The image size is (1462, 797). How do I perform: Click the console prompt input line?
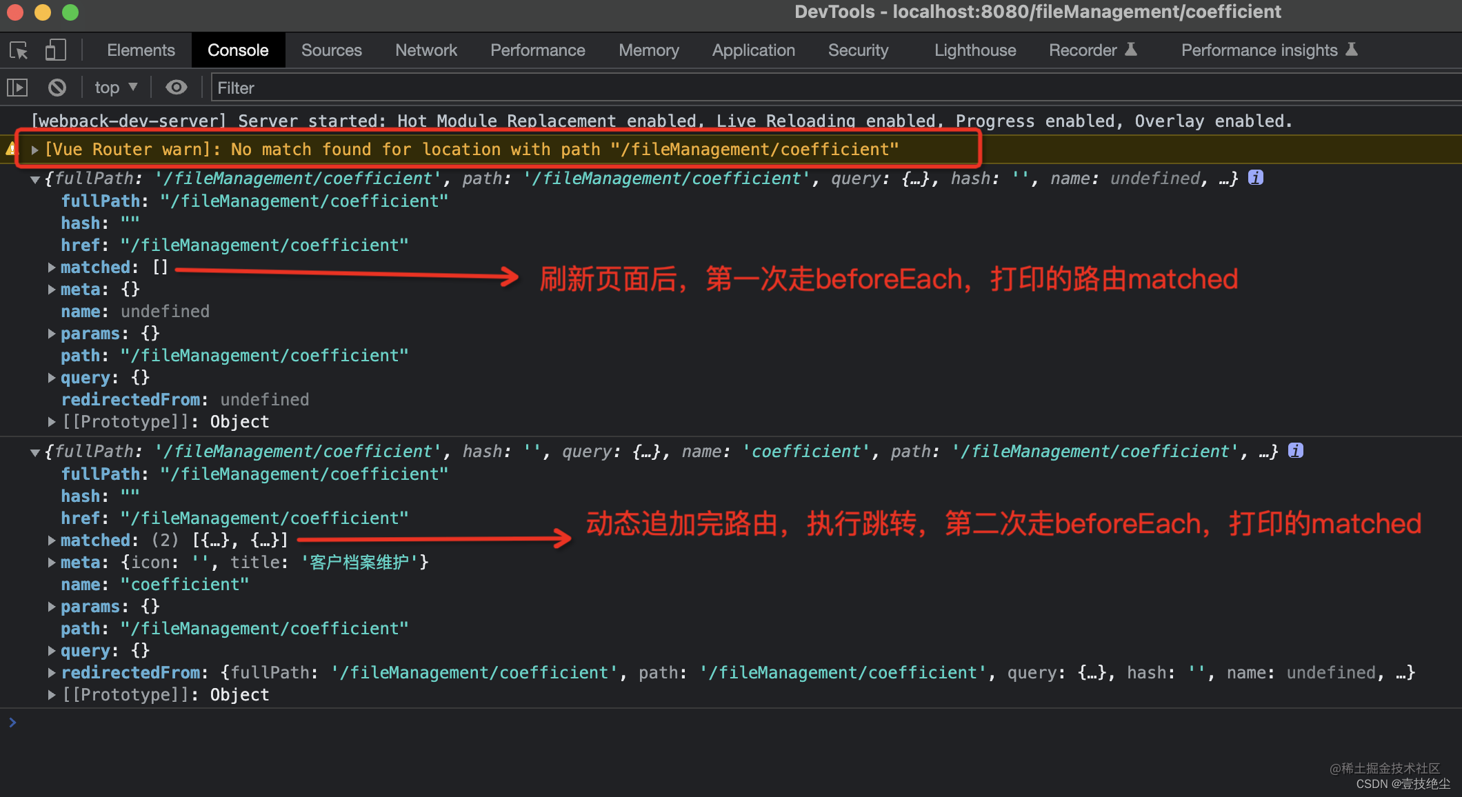tap(731, 723)
